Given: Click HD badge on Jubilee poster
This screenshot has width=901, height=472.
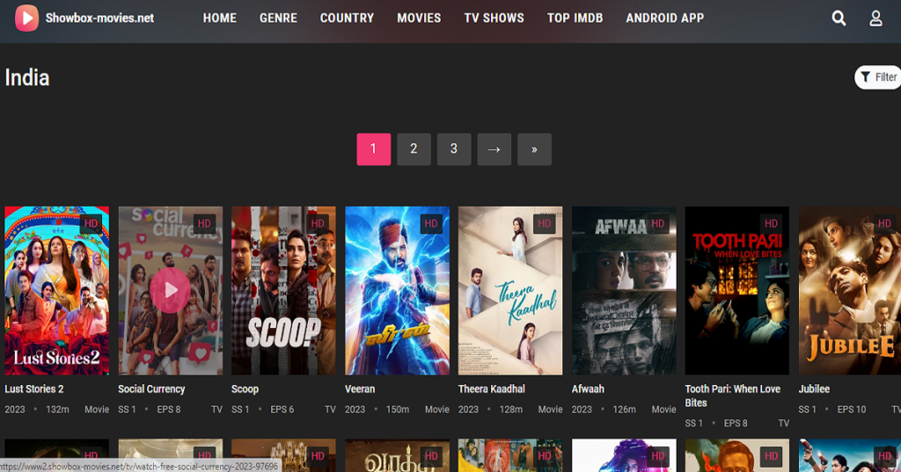Looking at the screenshot, I should coord(884,223).
